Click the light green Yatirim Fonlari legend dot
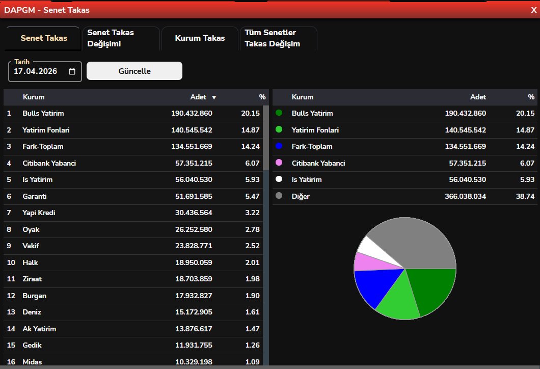This screenshot has height=369, width=540. point(279,129)
